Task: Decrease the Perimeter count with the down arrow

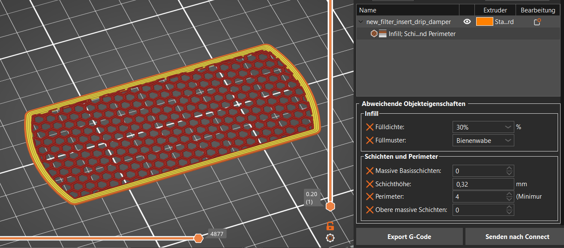Action: coord(509,199)
